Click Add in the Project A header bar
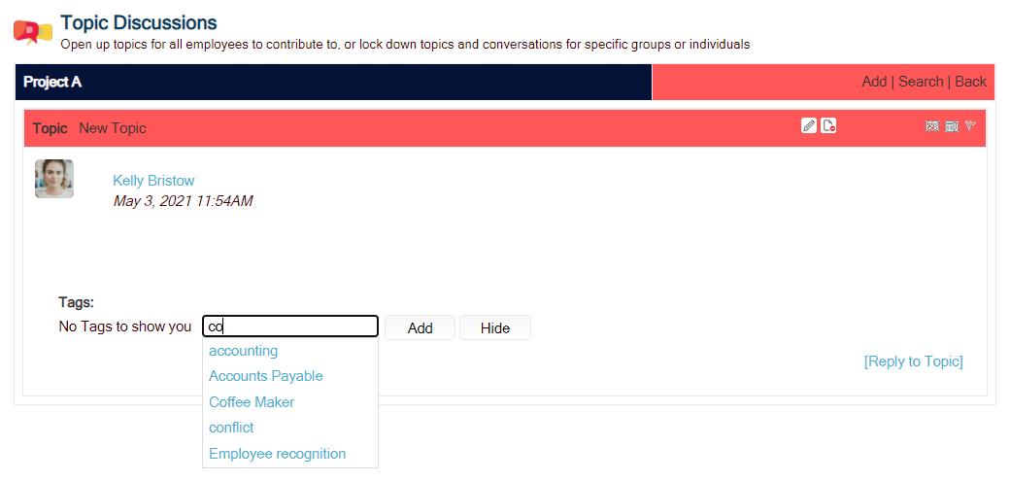The height and width of the screenshot is (481, 1010). (874, 82)
